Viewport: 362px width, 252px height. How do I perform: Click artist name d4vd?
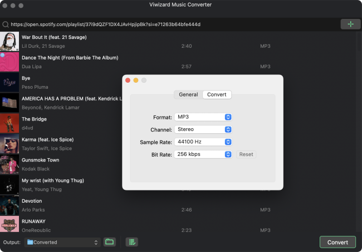point(27,128)
